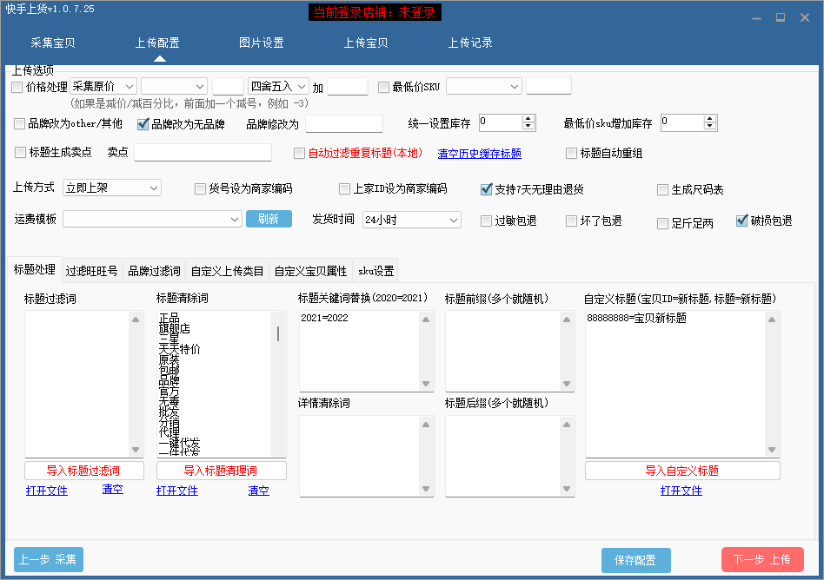This screenshot has height=580, width=824.
Task: Click the 下一步 上传 button
Action: (762, 559)
